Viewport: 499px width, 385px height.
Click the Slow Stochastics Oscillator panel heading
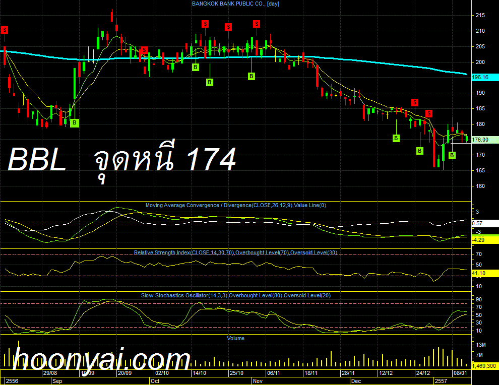pyautogui.click(x=236, y=295)
